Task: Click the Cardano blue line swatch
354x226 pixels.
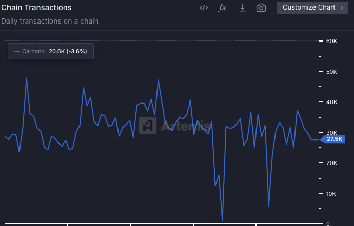Action: (x=17, y=51)
